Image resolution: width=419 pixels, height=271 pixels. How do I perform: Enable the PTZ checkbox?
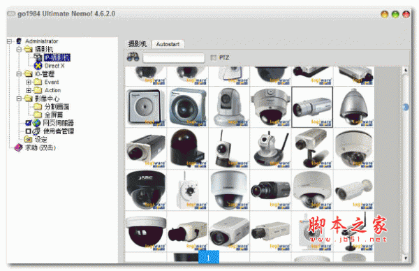213,58
